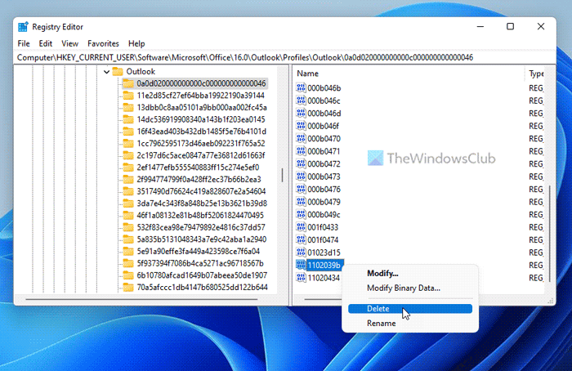The width and height of the screenshot is (572, 371).
Task: Click the Registry Editor app icon in the title bar
Action: pyautogui.click(x=23, y=27)
